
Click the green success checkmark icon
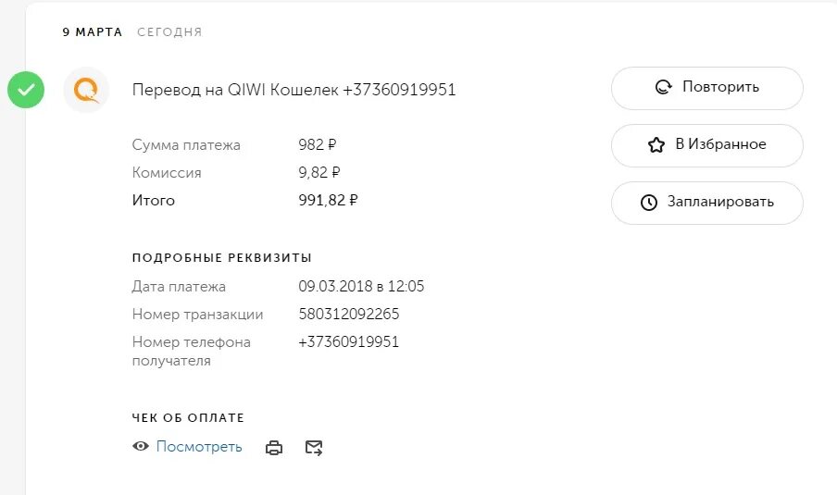(x=26, y=90)
